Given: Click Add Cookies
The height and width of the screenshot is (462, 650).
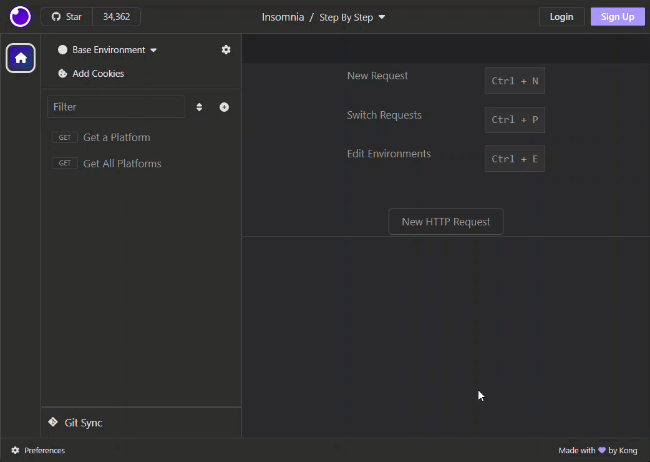Looking at the screenshot, I should tap(91, 74).
